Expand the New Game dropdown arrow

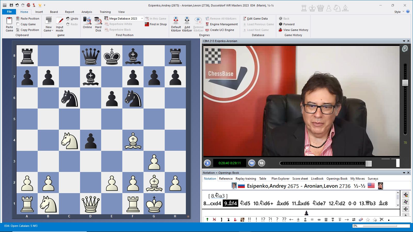tap(52, 30)
